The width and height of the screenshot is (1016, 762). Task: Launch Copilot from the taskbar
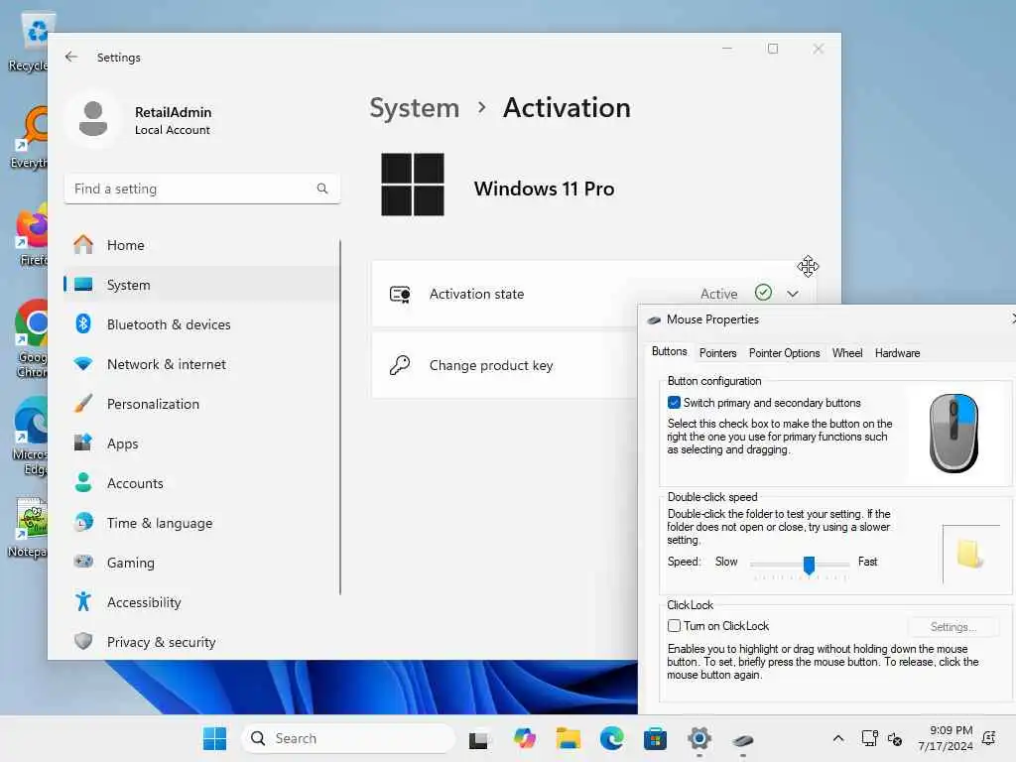524,738
